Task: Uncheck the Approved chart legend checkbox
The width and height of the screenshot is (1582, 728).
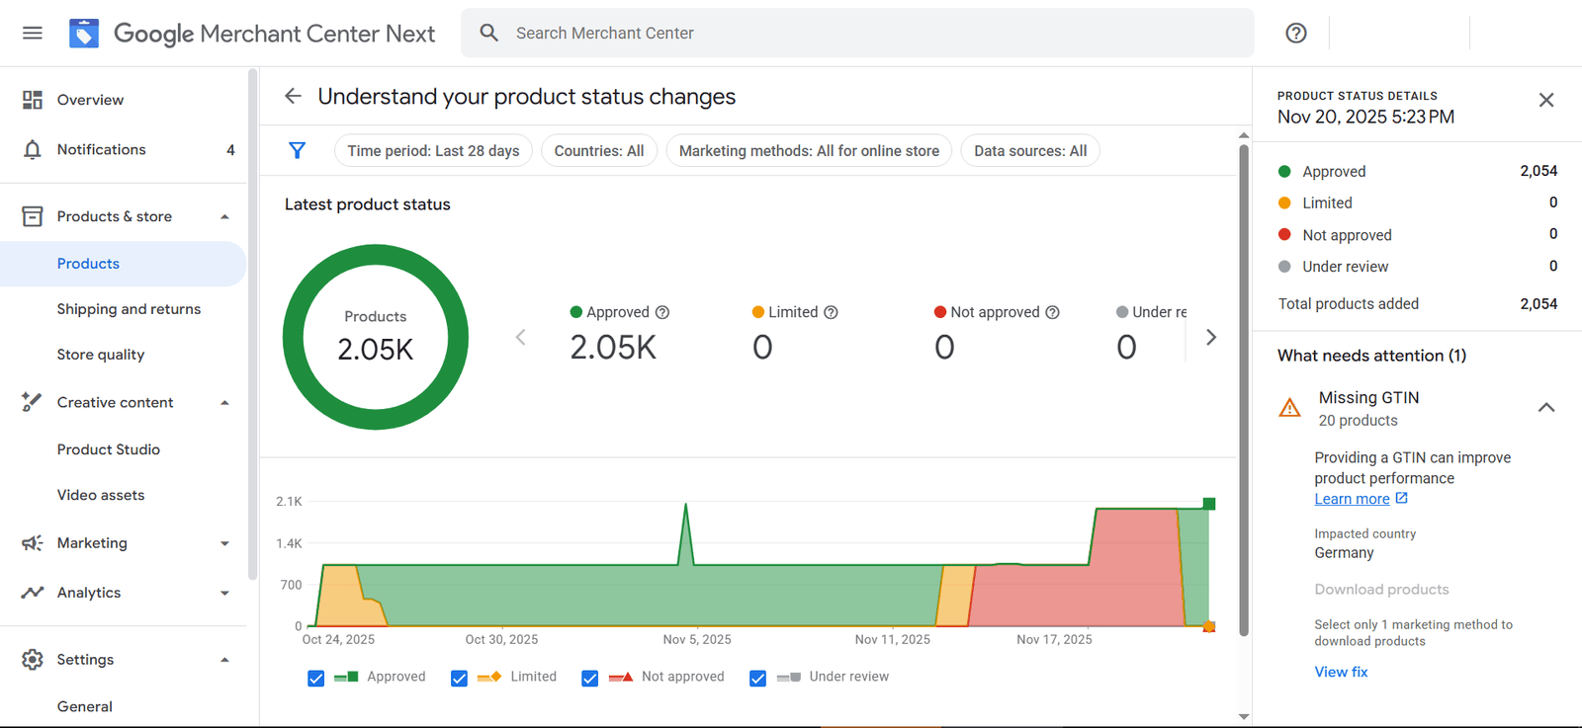Action: pyautogui.click(x=316, y=678)
